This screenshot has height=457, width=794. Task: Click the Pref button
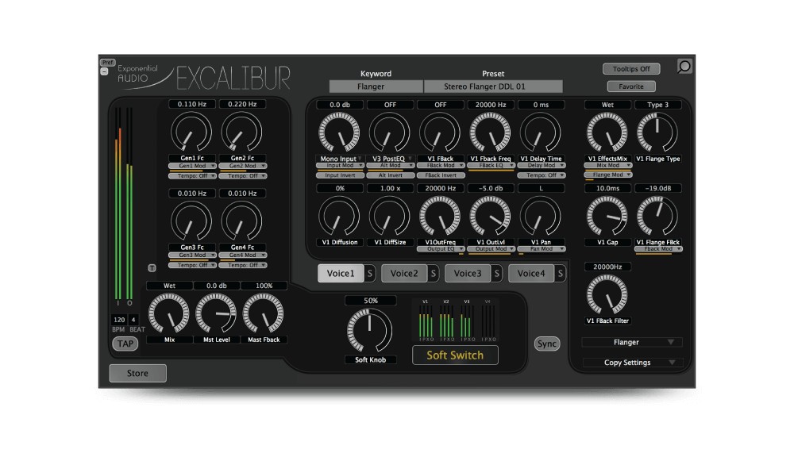[107, 62]
